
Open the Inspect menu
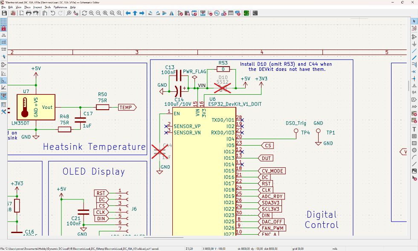[38, 7]
